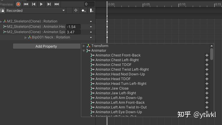Screen dimensions: 222x125
Task: Click property list scrollbar thumb
Action: [212, 54]
